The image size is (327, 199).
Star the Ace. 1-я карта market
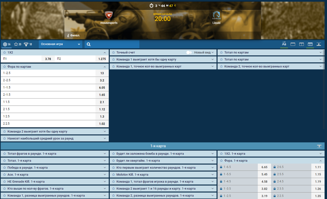(x=4, y=174)
